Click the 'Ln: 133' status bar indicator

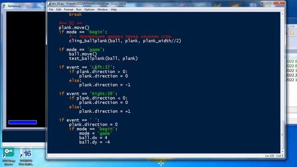tap(270, 156)
